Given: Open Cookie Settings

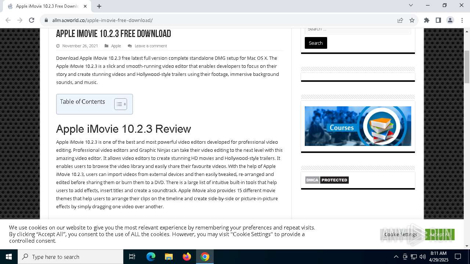Looking at the screenshot, I should point(401,234).
